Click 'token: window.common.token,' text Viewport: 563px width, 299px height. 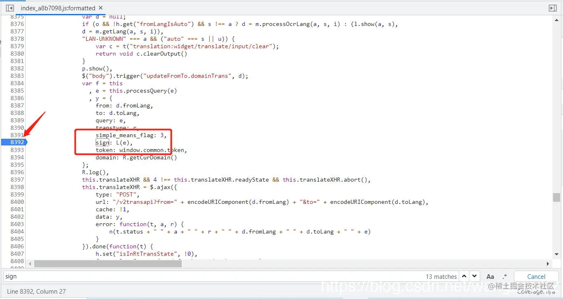141,150
